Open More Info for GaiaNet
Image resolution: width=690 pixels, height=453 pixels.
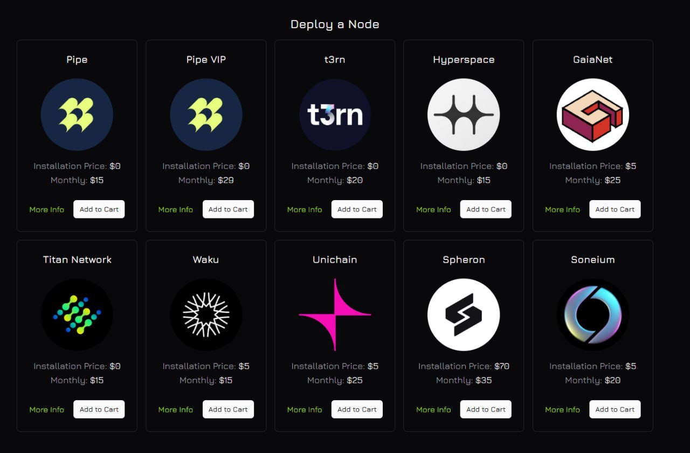pyautogui.click(x=562, y=210)
